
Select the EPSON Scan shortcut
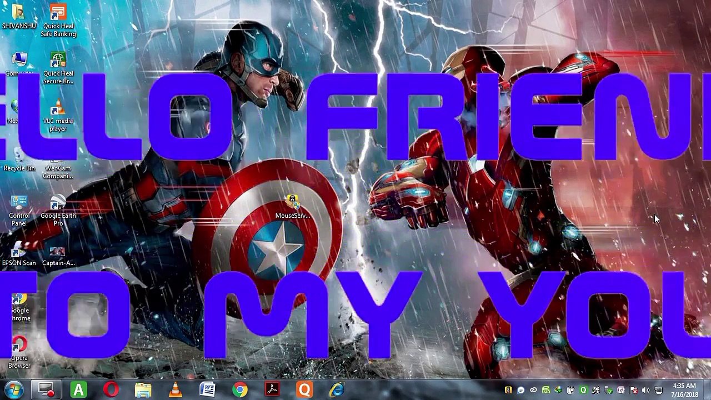(x=19, y=254)
